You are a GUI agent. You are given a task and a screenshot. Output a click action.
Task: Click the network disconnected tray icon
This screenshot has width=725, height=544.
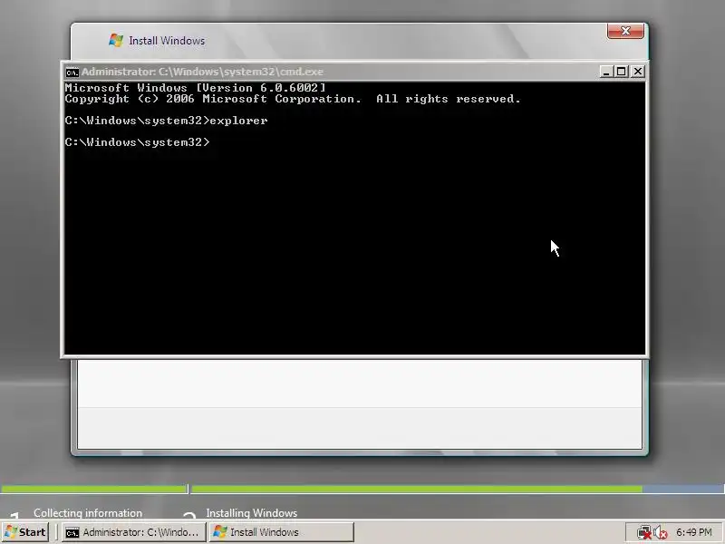643,532
